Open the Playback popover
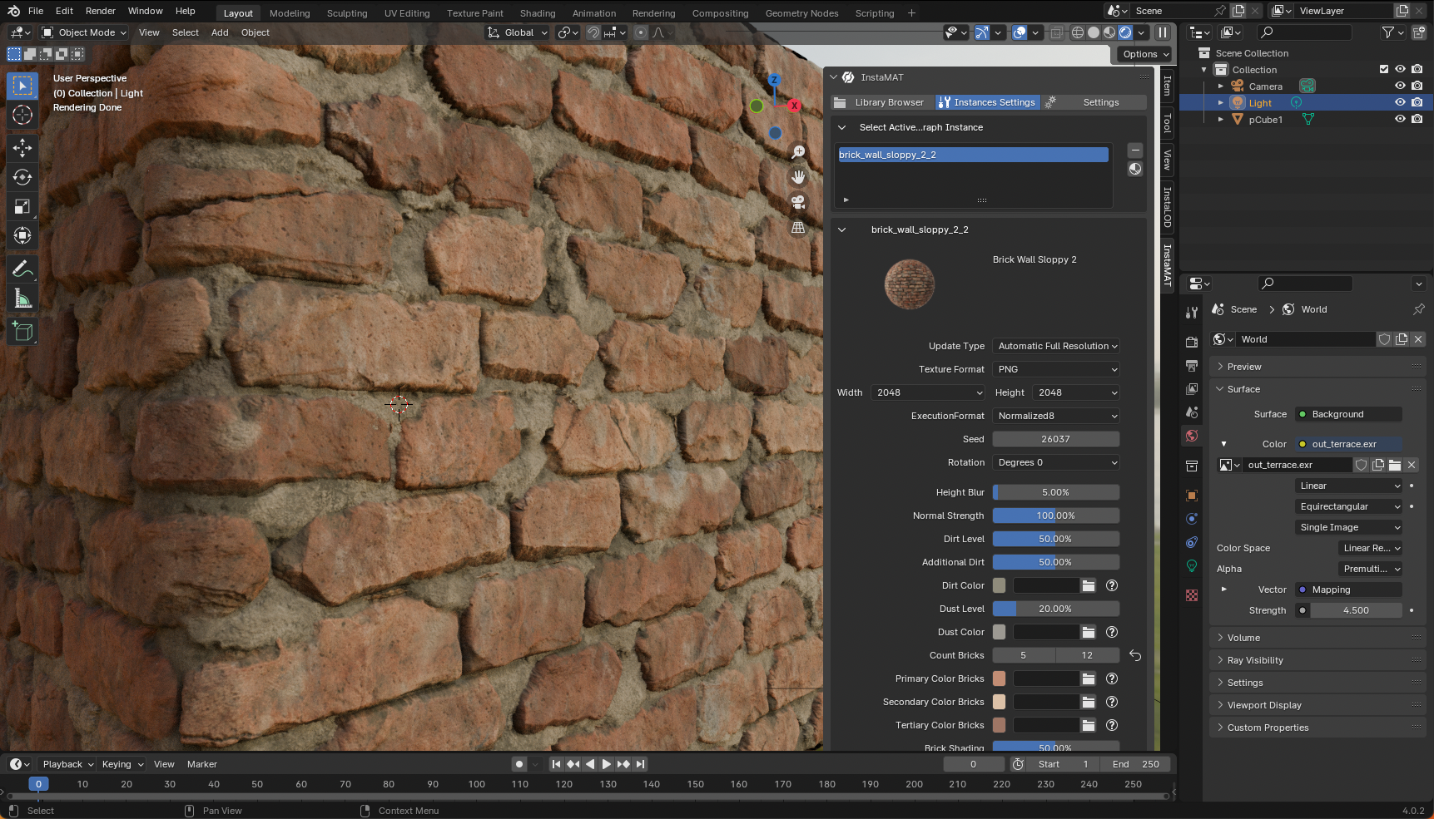Image resolution: width=1434 pixels, height=819 pixels. coord(67,764)
